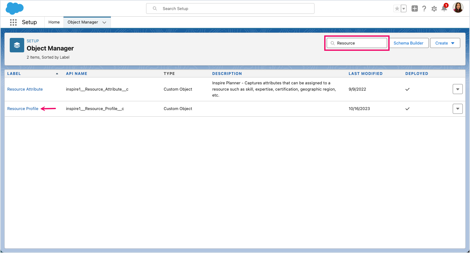470x253 pixels.
Task: Click the Setup gear icon
Action: pyautogui.click(x=434, y=9)
